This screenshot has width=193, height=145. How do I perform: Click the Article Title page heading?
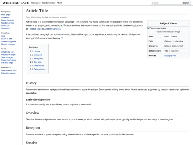[x=37, y=11]
